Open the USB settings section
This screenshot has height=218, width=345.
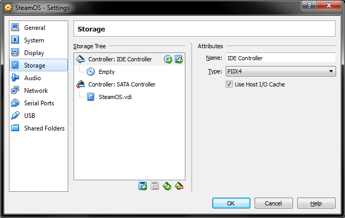(x=29, y=116)
